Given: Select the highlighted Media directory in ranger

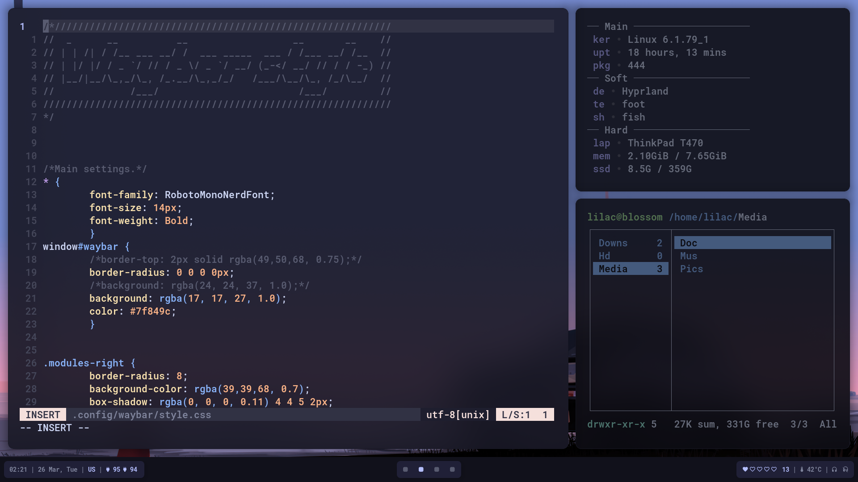Looking at the screenshot, I should 631,269.
